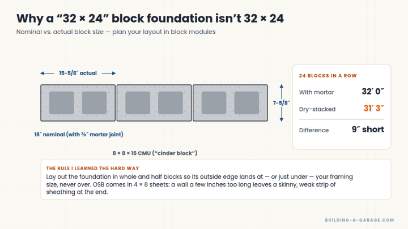408x229 pixels.
Task: Select the first cinder block in the row
Action: (78, 103)
